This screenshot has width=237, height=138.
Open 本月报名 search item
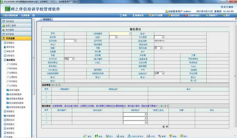point(12,81)
